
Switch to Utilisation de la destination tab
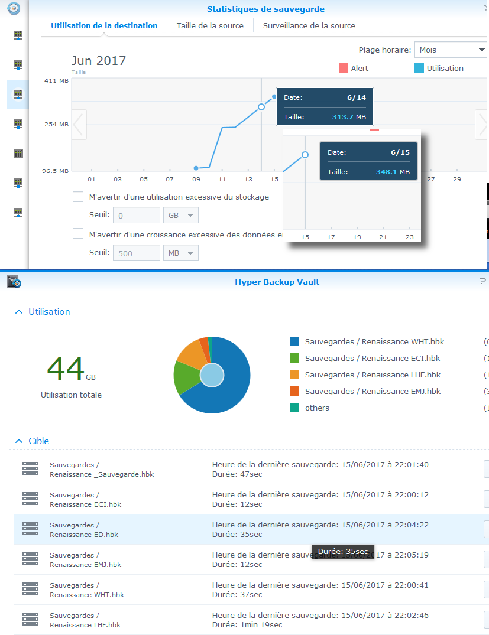104,25
